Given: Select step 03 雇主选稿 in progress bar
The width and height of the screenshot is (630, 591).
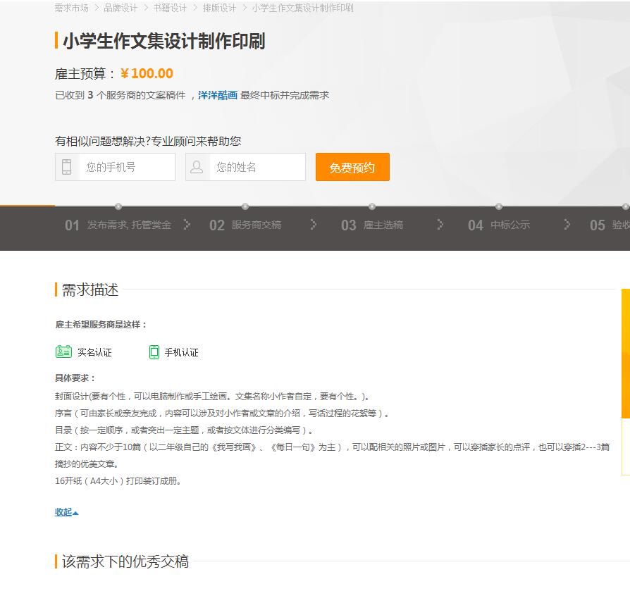Looking at the screenshot, I should (372, 225).
